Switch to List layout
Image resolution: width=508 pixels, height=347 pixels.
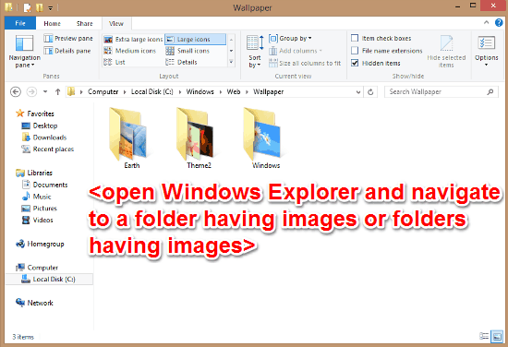pos(115,62)
